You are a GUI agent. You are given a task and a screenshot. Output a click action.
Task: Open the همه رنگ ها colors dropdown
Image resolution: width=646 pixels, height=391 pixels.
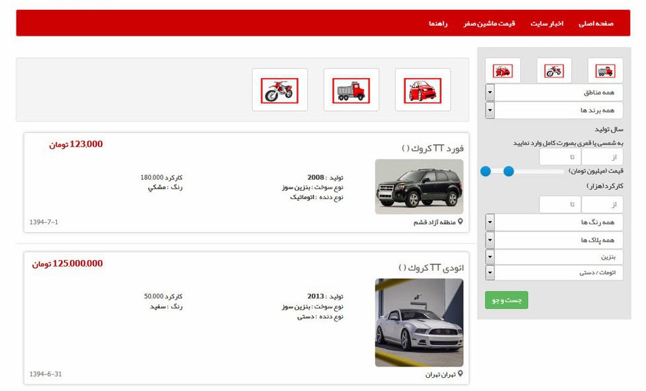coord(554,222)
